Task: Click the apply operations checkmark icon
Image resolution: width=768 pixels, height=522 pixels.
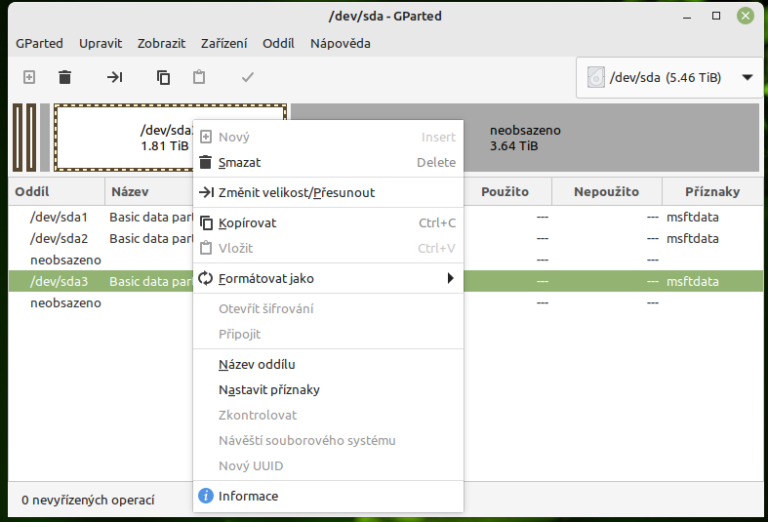Action: 247,77
